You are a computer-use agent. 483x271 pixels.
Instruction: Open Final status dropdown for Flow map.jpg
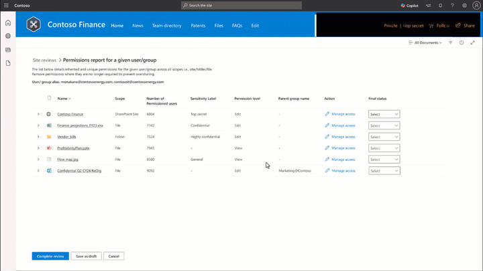tap(384, 160)
